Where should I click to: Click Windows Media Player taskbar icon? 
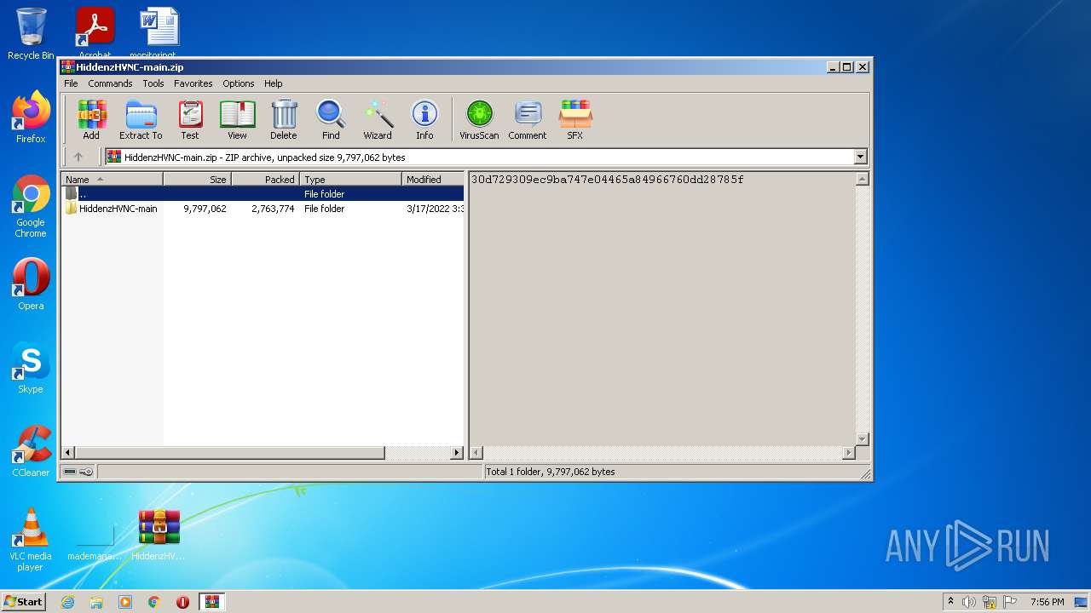pyautogui.click(x=125, y=602)
